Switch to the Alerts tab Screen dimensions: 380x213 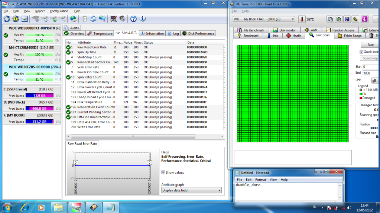[x=72, y=28]
